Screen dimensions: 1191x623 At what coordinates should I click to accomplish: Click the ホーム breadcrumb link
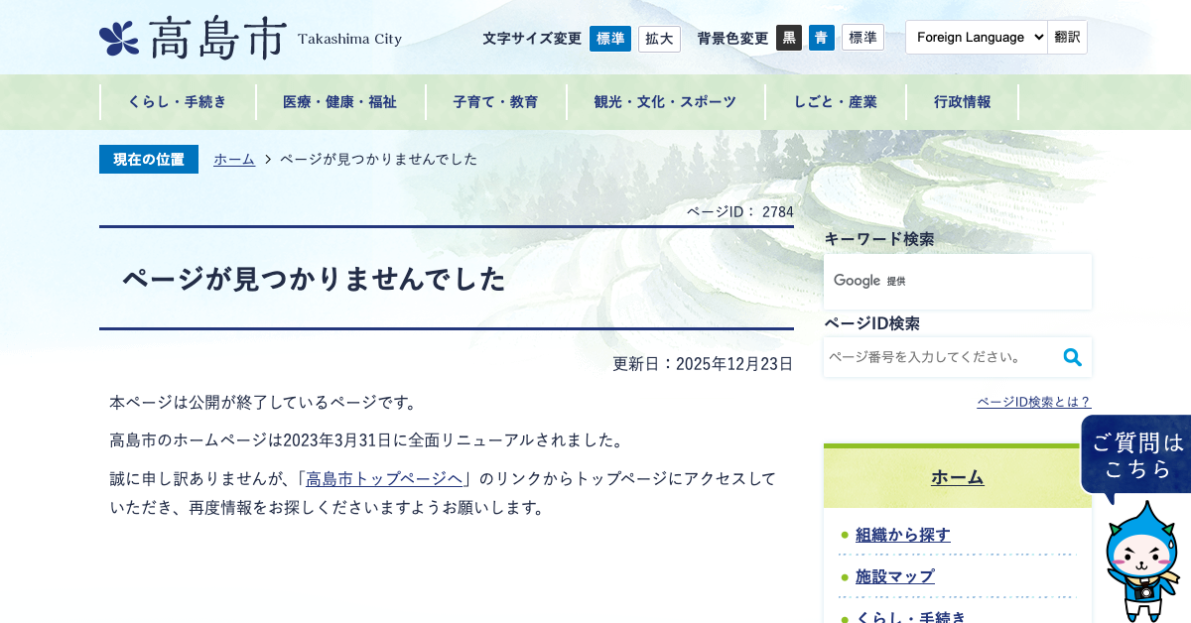[x=234, y=159]
